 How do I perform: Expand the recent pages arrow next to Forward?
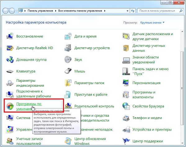16,11
